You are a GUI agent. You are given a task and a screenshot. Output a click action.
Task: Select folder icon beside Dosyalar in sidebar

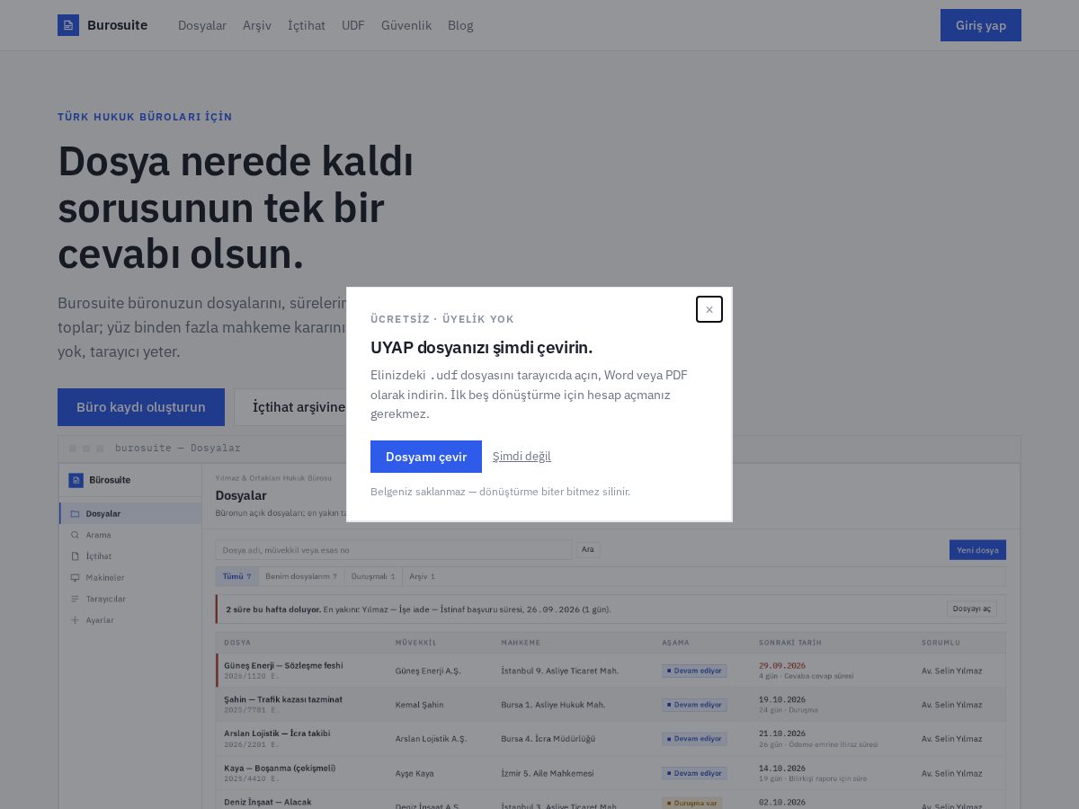click(x=75, y=514)
